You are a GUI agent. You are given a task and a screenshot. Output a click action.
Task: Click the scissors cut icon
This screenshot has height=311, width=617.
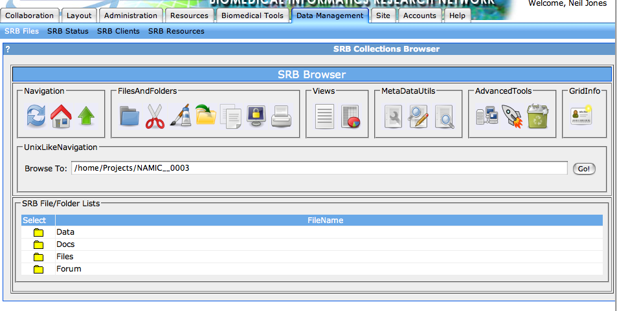pos(155,117)
